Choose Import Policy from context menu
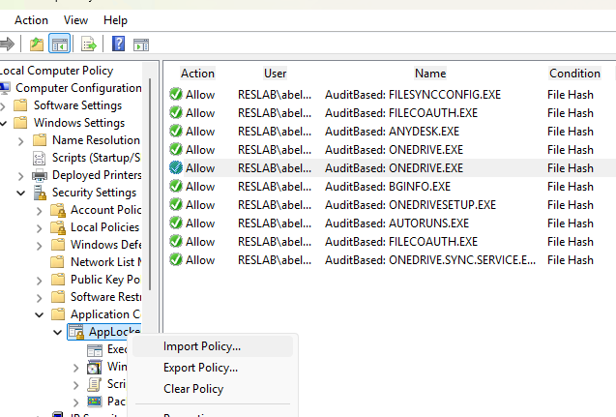 (x=202, y=346)
